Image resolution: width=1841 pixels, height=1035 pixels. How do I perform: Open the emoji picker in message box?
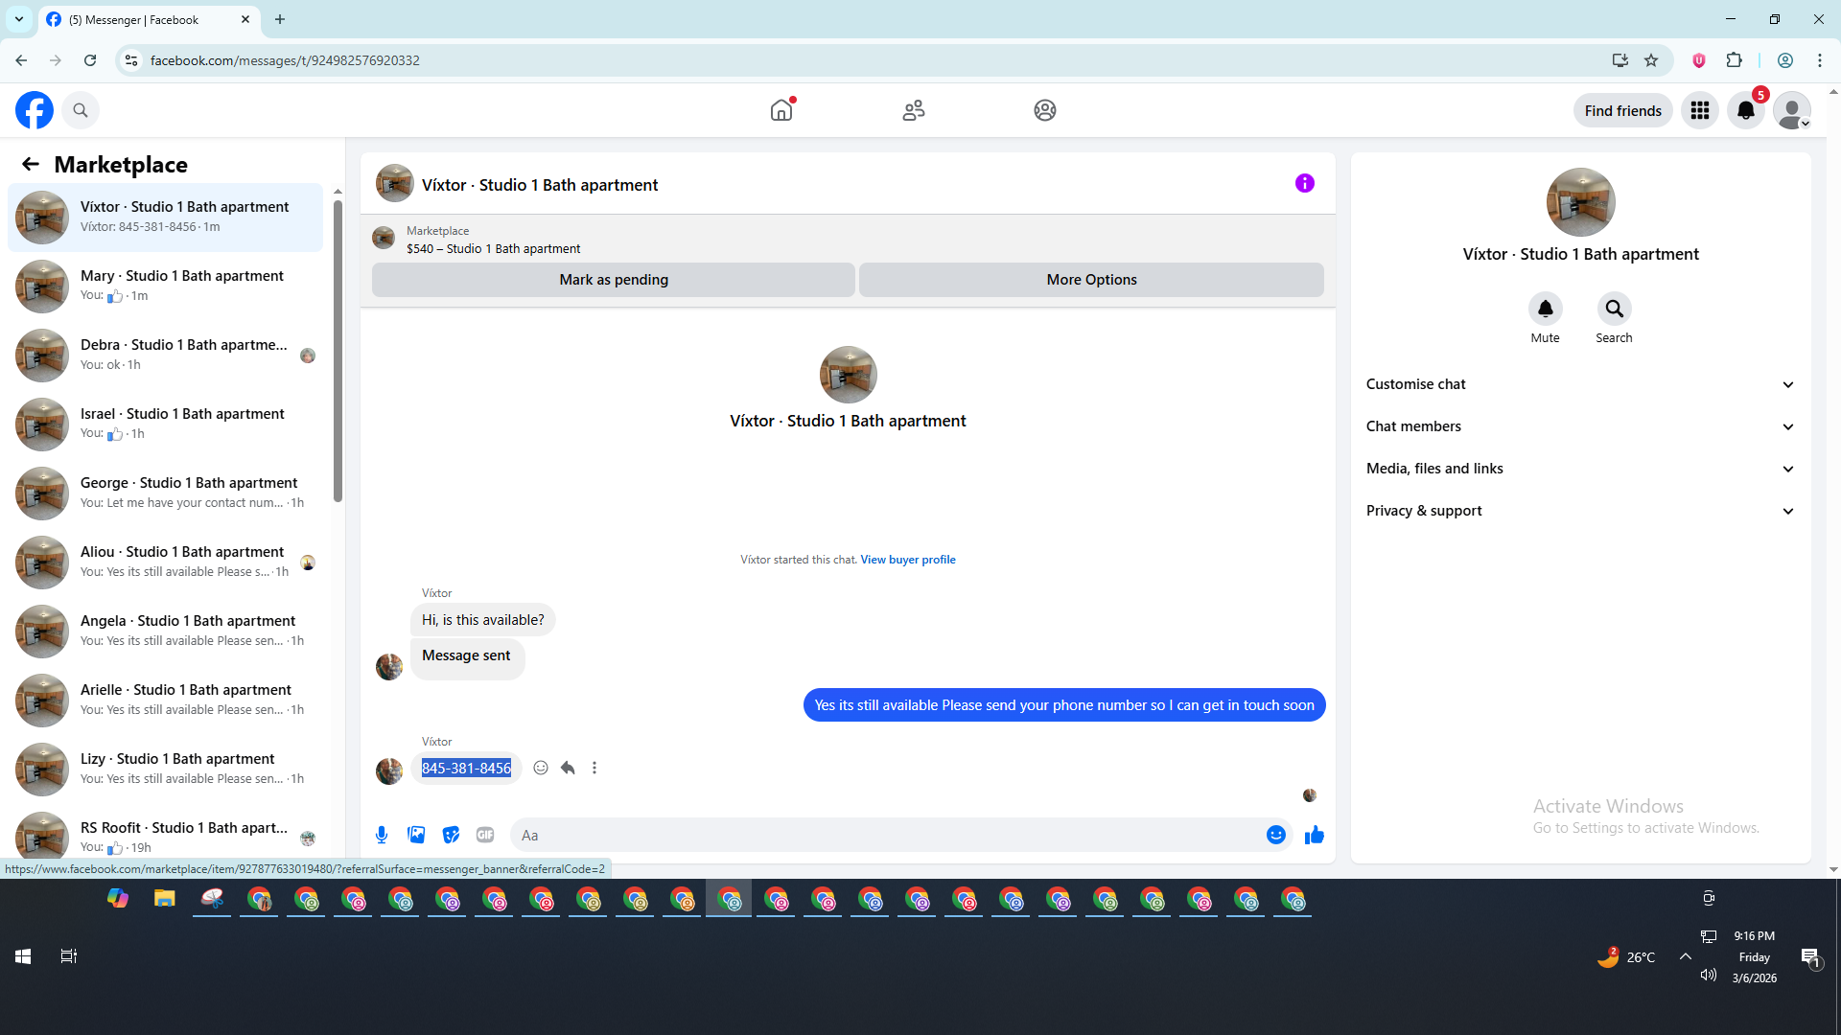click(1275, 835)
